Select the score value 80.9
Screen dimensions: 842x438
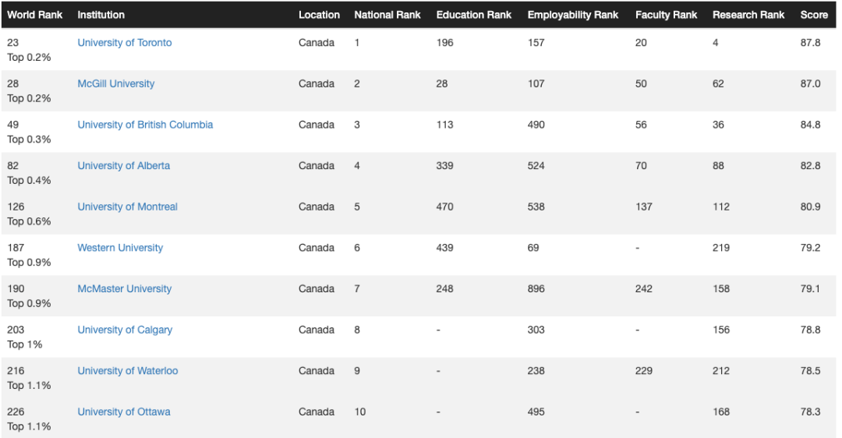(810, 207)
